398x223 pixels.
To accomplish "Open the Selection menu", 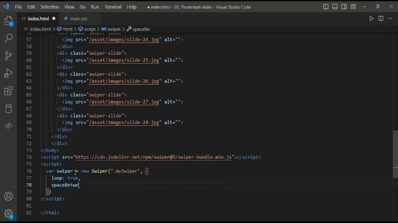I will pyautogui.click(x=50, y=7).
